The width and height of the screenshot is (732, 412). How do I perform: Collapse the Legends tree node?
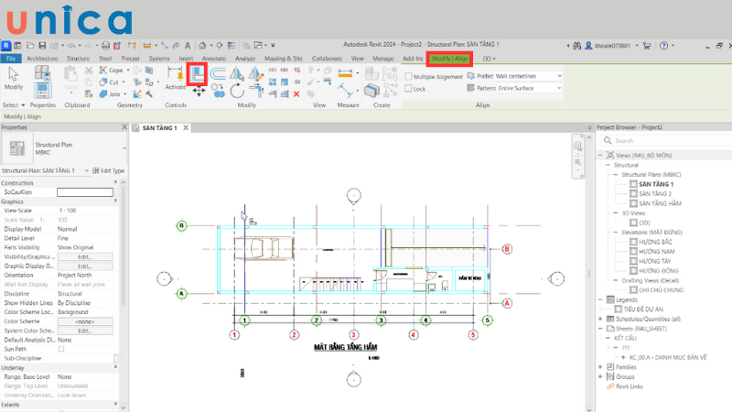coord(600,299)
